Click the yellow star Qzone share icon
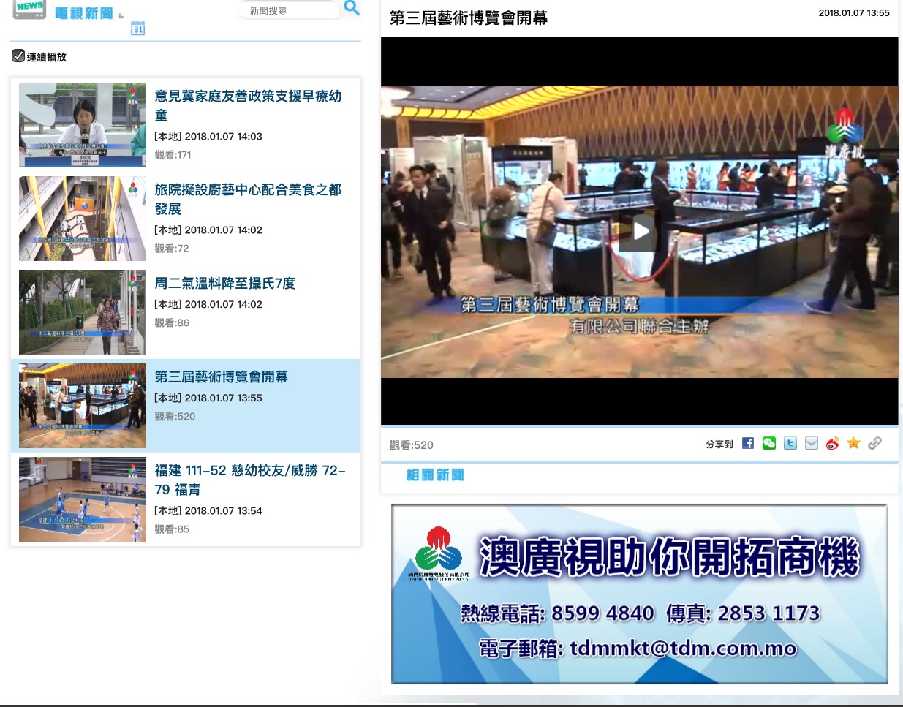Image resolution: width=903 pixels, height=707 pixels. [853, 443]
